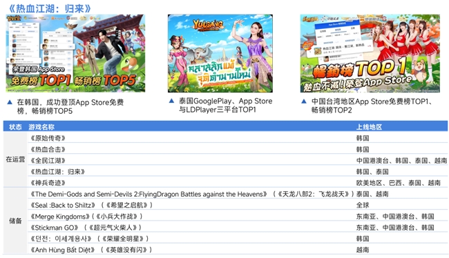Click the region 越南 for Anh Hùng Bất Diệt
449x258 pixels.
pos(363,250)
